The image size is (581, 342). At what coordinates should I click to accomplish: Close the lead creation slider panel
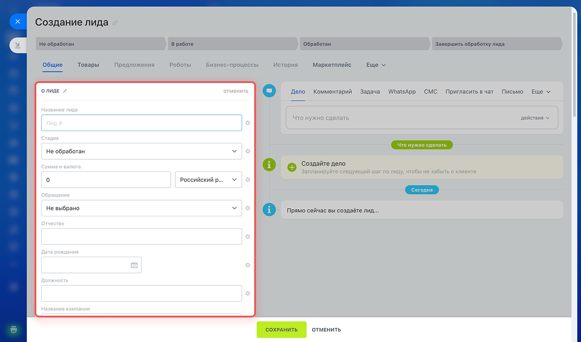pyautogui.click(x=18, y=21)
